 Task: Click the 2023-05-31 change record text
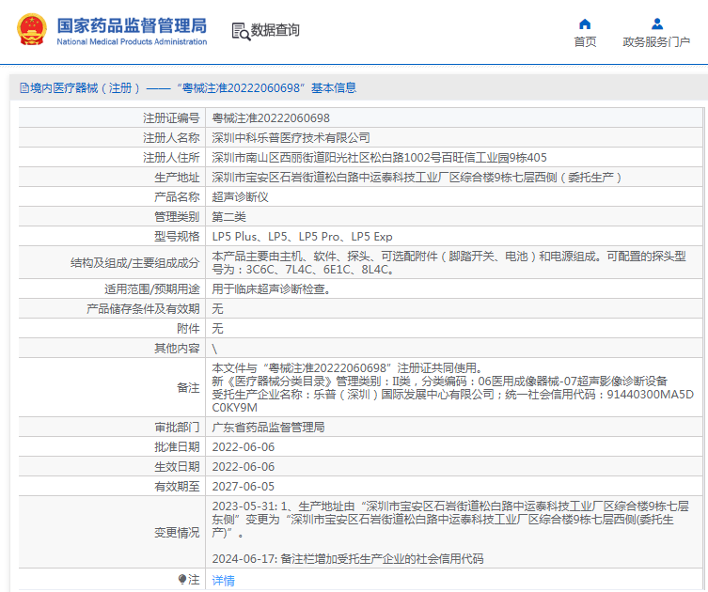450,520
